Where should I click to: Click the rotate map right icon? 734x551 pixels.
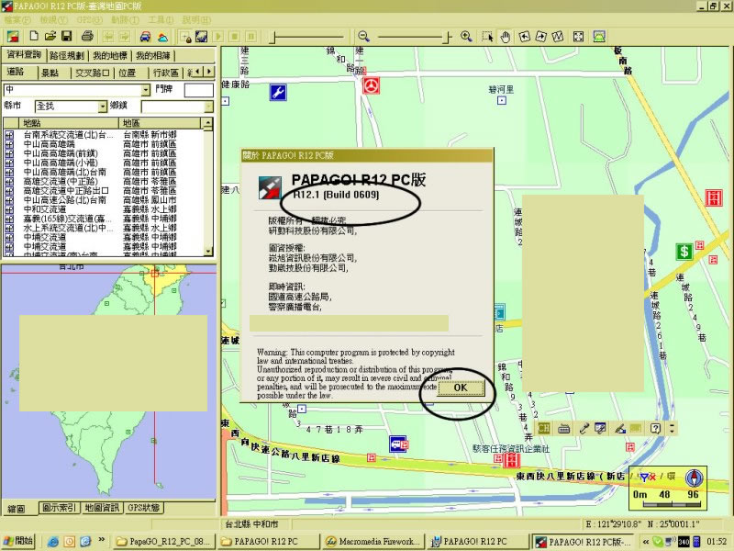click(541, 37)
